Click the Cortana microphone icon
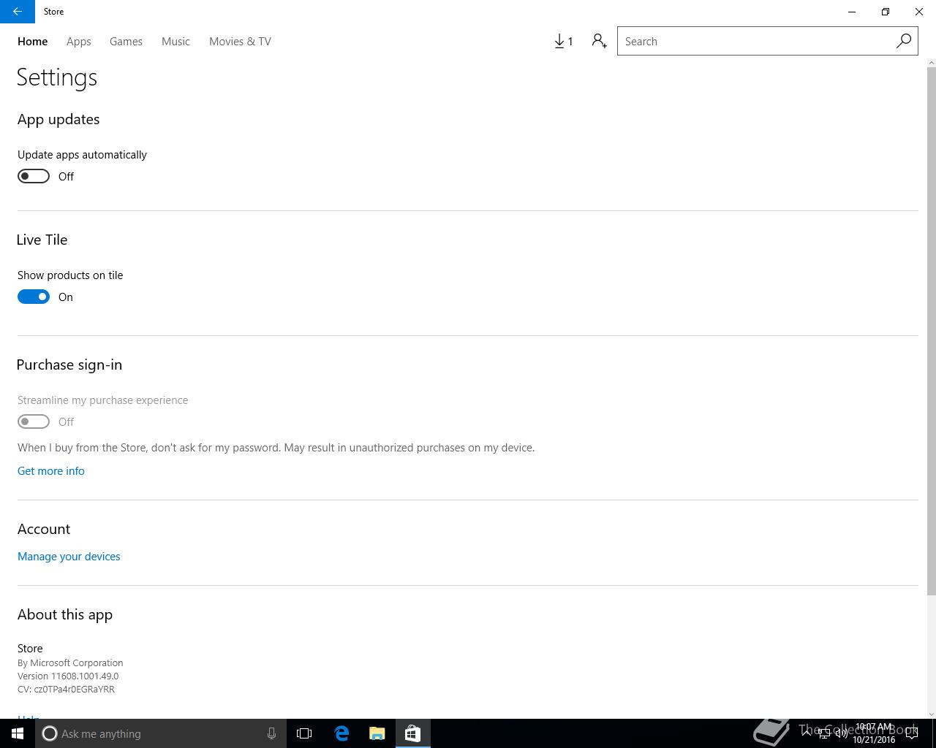936x748 pixels. coord(271,733)
